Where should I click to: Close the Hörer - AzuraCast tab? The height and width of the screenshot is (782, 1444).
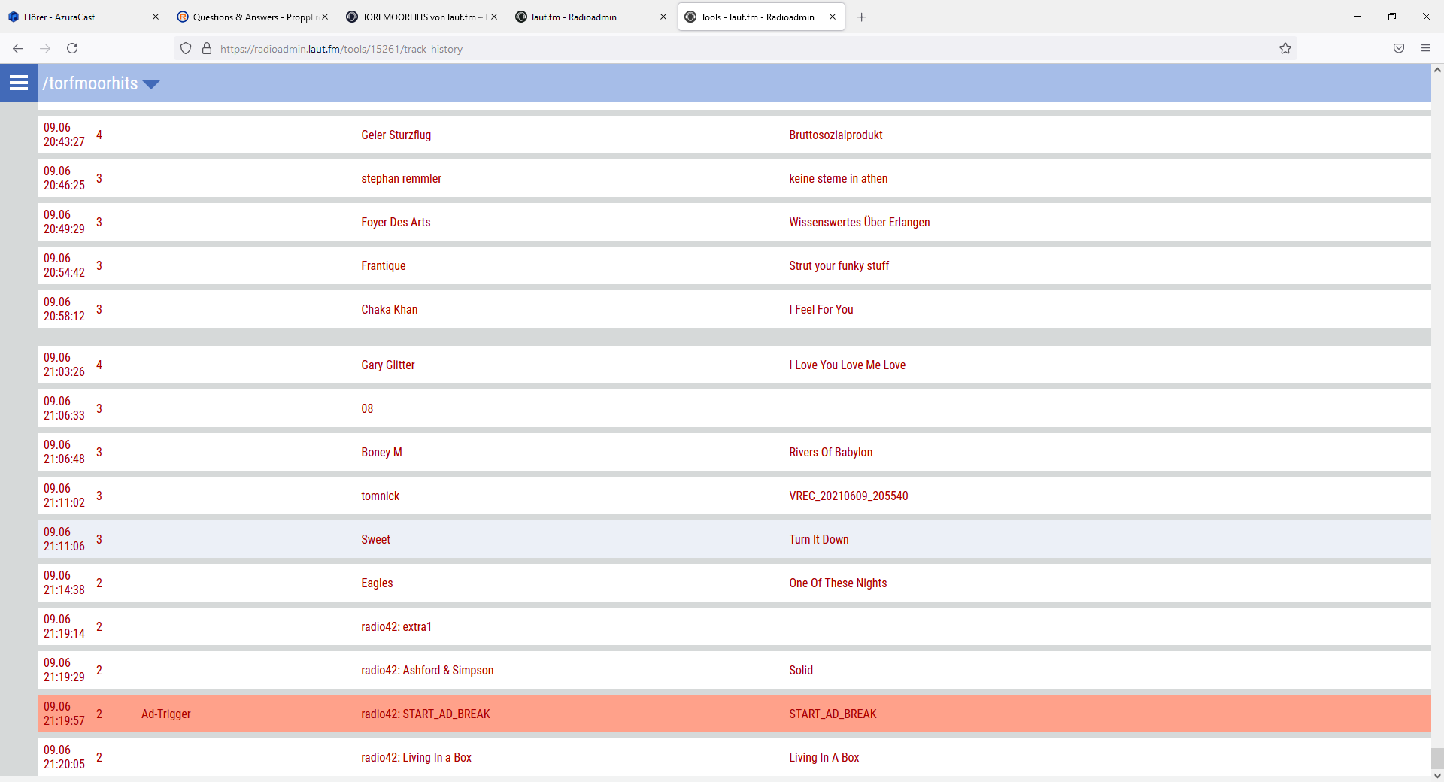coord(156,17)
